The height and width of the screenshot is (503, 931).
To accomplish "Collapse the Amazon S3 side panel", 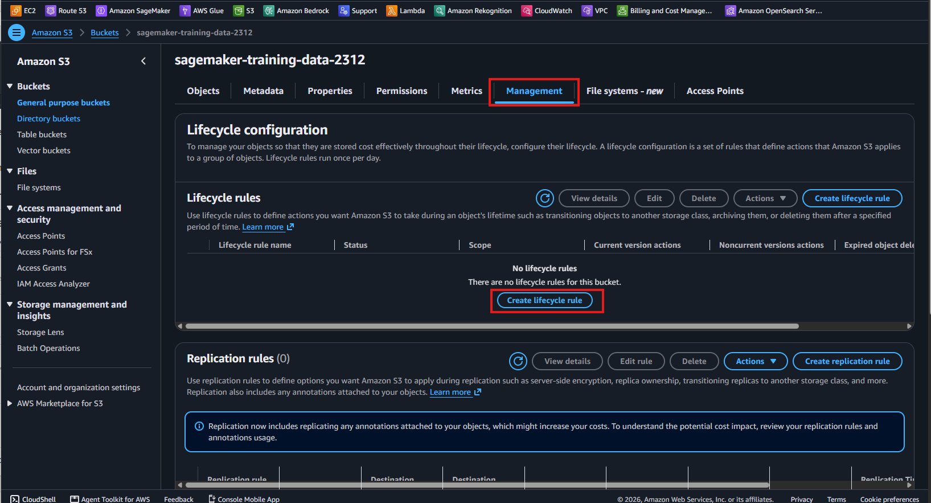I will [x=143, y=61].
